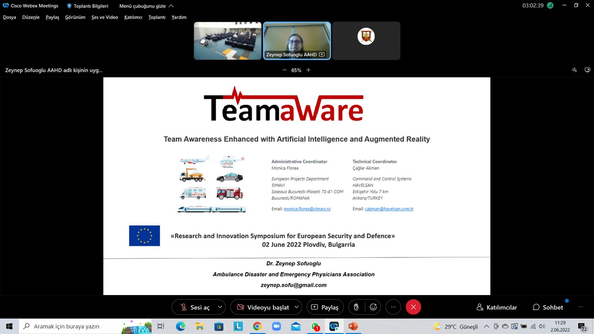Unmute microphone with Sesi aç button
The width and height of the screenshot is (594, 334).
tap(195, 307)
